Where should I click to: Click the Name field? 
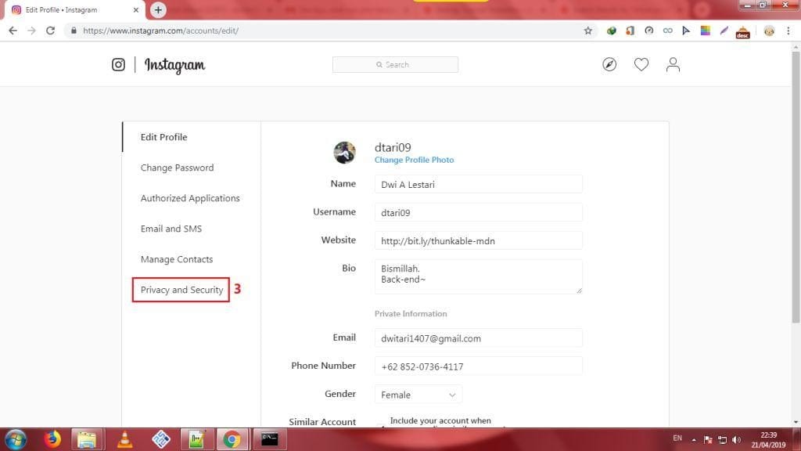[478, 185]
